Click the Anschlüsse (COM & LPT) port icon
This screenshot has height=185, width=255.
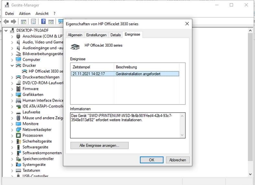click(18, 36)
